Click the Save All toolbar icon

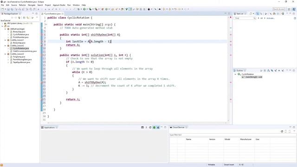coord(12,9)
